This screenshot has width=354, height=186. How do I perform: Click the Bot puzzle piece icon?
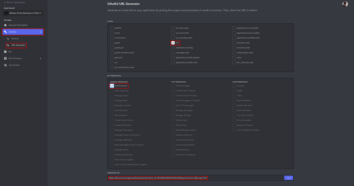point(5,52)
